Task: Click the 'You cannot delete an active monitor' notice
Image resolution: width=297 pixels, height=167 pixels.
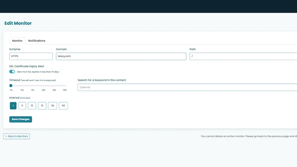Action: click(x=249, y=136)
